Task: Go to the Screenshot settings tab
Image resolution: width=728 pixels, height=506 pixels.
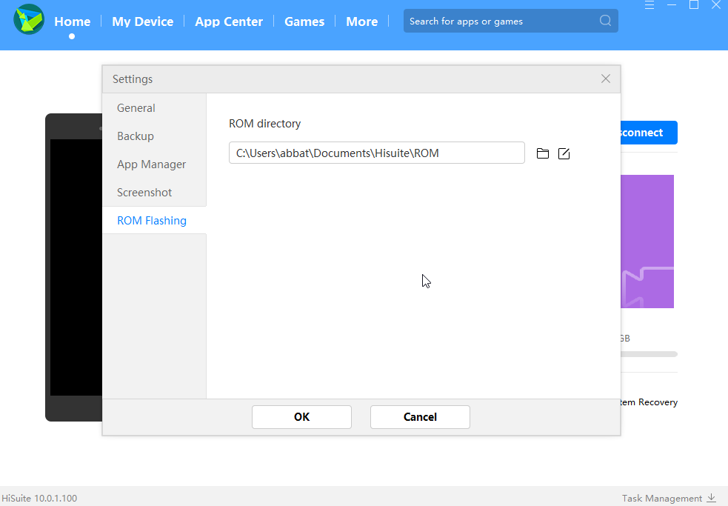Action: tap(144, 193)
